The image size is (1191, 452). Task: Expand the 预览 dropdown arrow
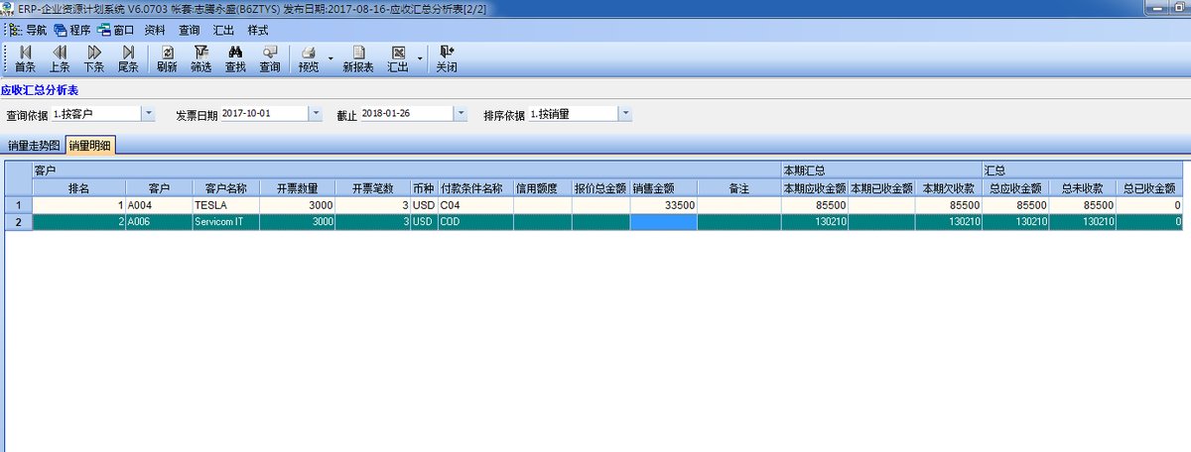point(330,59)
